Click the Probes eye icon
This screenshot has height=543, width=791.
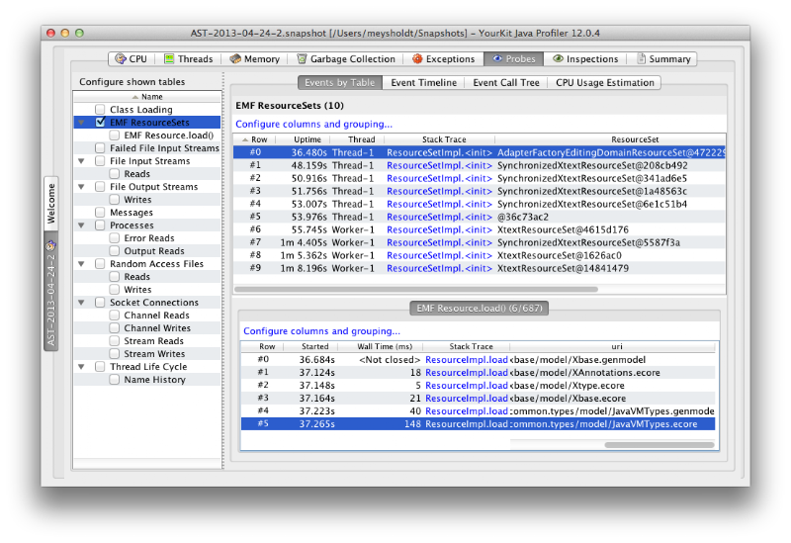click(497, 58)
